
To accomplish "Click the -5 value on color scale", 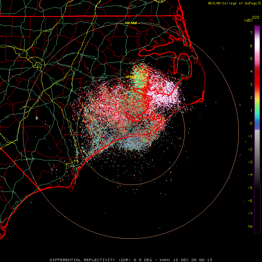I will (x=250, y=188).
